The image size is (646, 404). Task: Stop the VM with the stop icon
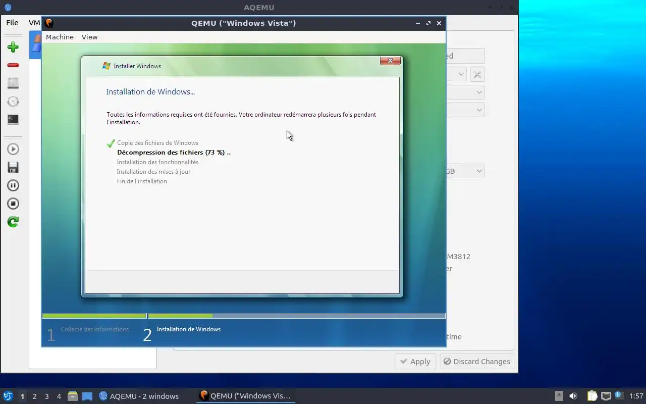pos(13,204)
